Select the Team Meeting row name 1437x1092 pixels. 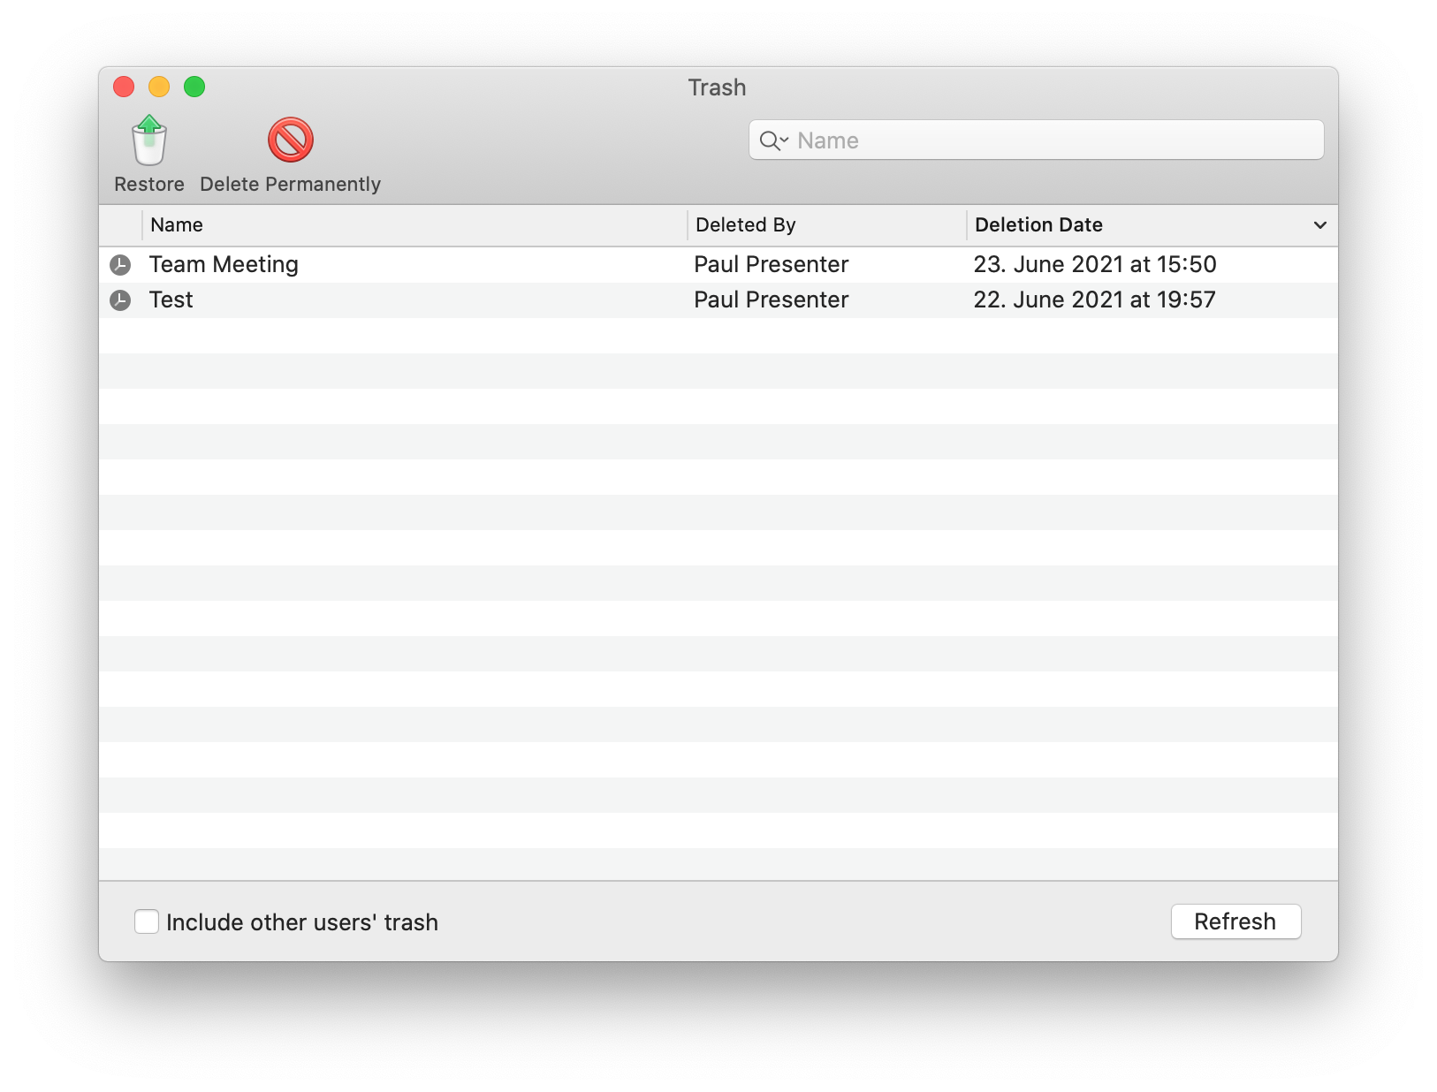224,264
